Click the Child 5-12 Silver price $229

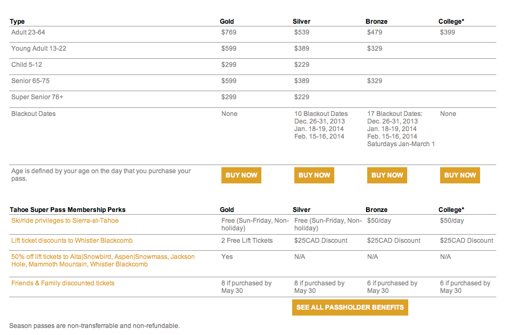[x=302, y=65]
